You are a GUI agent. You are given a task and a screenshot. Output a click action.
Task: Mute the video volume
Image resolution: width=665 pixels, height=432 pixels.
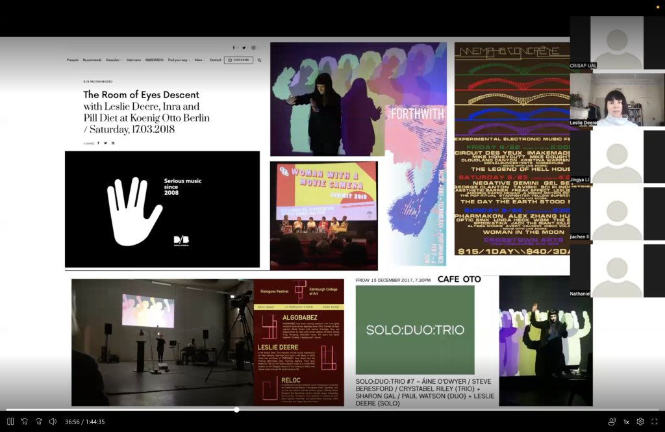[53, 422]
